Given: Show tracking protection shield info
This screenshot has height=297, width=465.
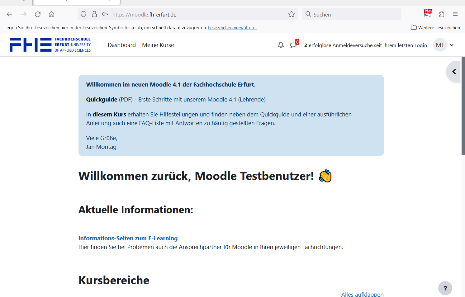Looking at the screenshot, I should tap(83, 14).
